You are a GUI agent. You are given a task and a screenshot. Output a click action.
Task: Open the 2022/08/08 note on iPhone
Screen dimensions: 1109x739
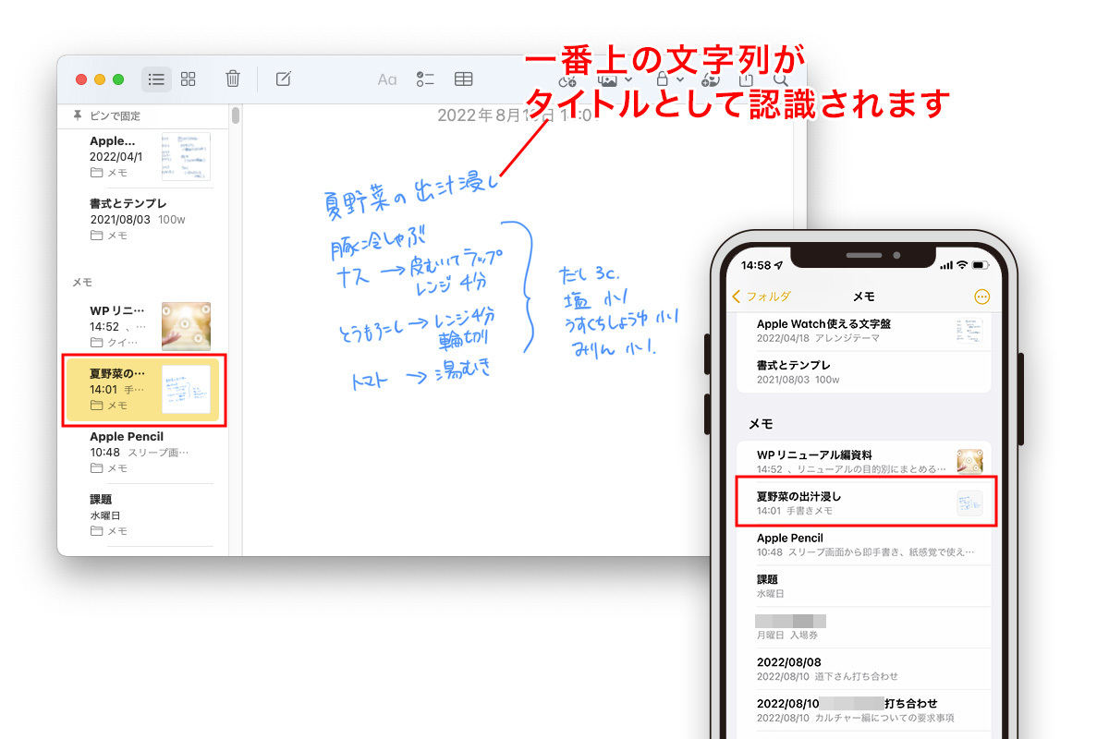point(863,669)
